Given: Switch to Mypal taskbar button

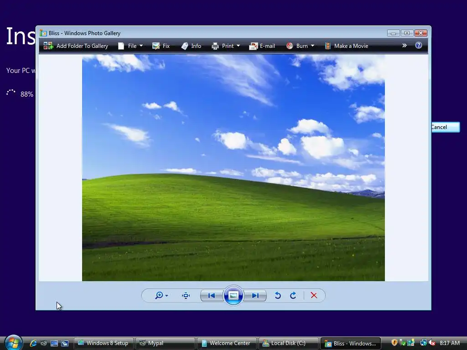Looking at the screenshot, I should pos(165,343).
